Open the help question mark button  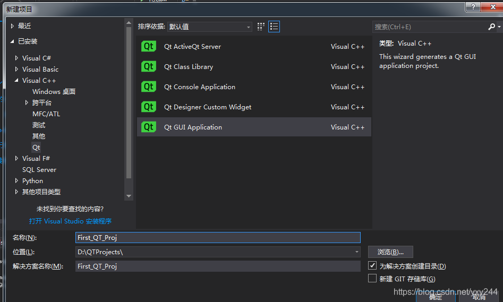coord(473,7)
